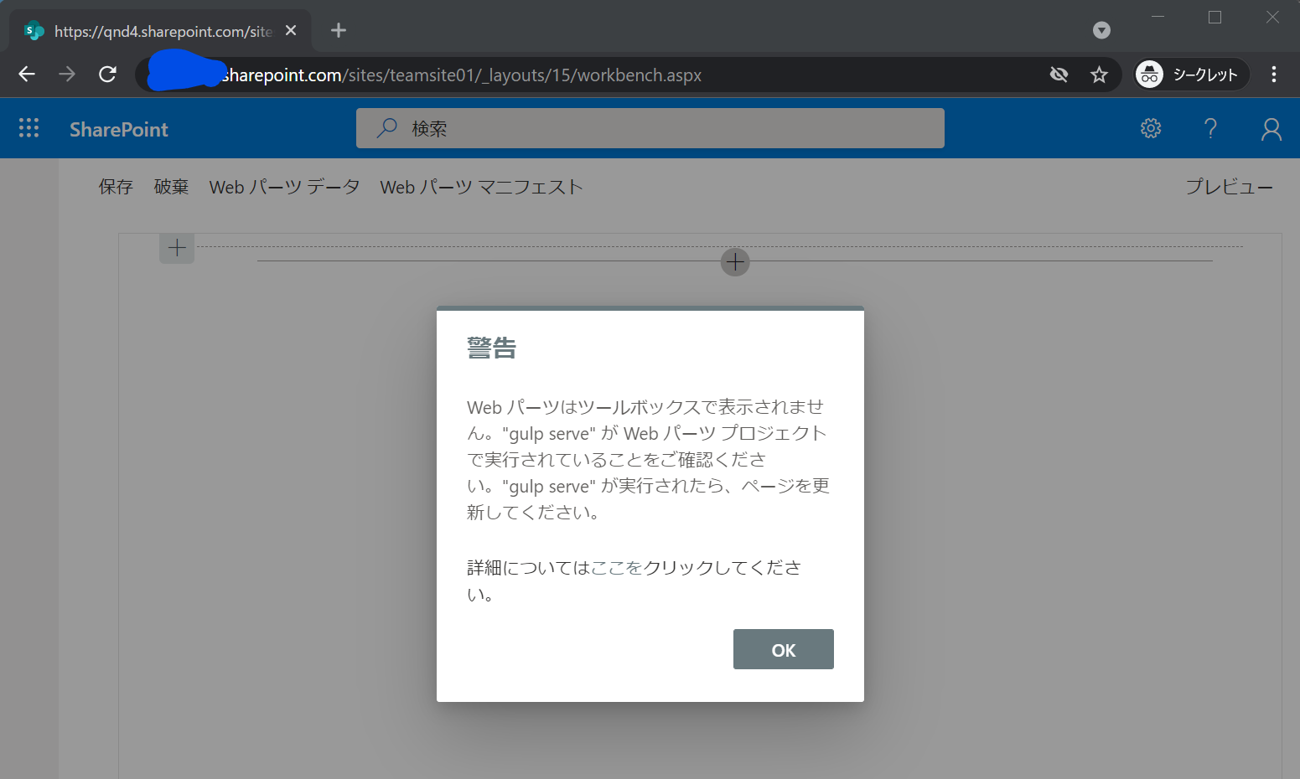The width and height of the screenshot is (1300, 779).
Task: Open the SharePoint app launcher waffle icon
Action: (x=28, y=127)
